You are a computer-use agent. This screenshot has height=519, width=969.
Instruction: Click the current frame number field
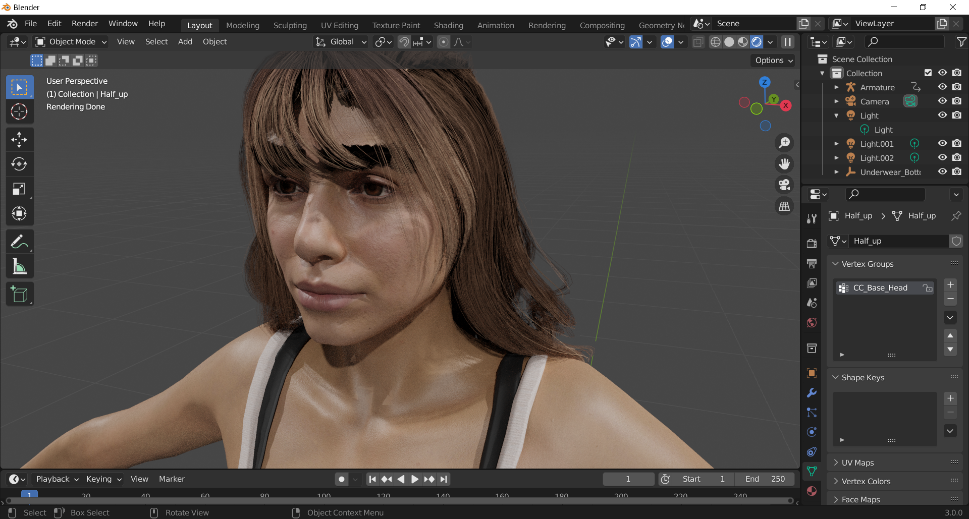click(x=628, y=479)
